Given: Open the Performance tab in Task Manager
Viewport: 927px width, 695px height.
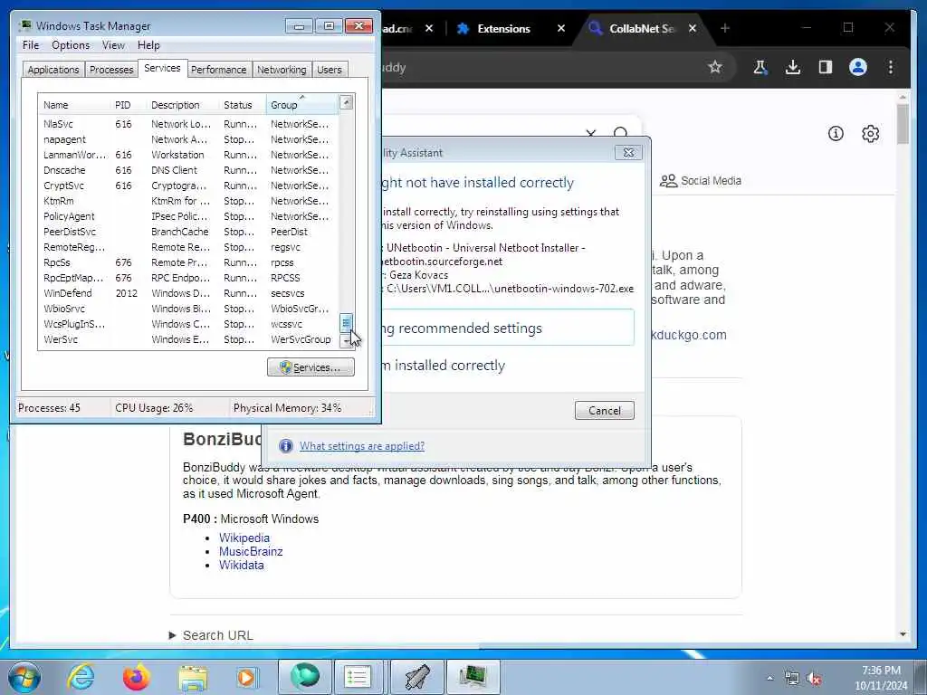Looking at the screenshot, I should point(218,70).
